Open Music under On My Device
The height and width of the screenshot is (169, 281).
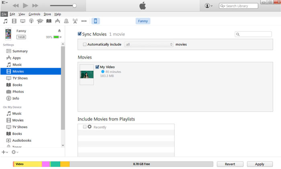point(31,114)
